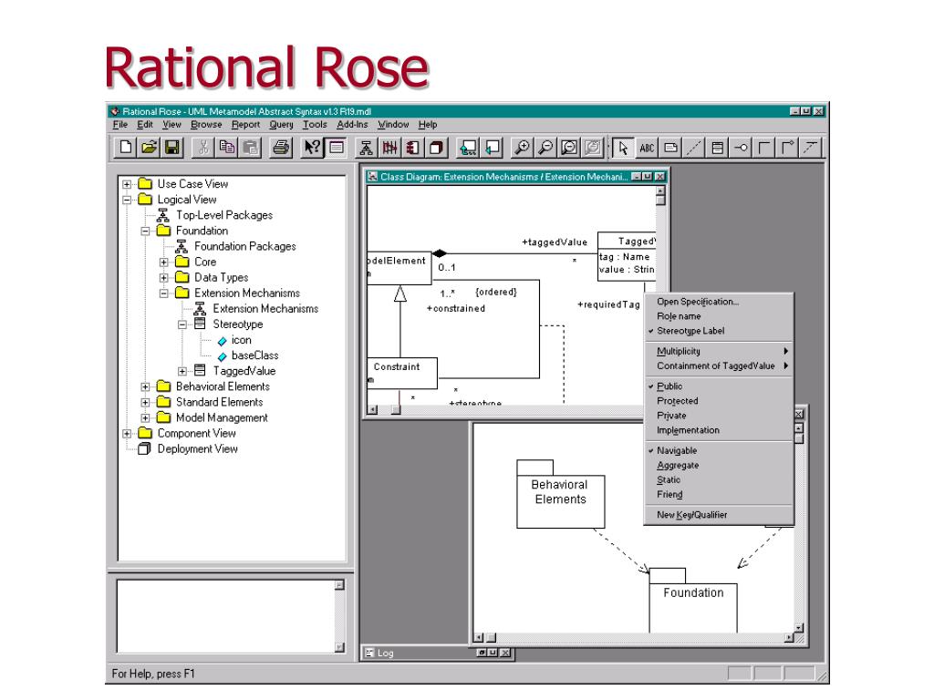
Task: Click the Fit in Window magnifier icon
Action: 569,147
